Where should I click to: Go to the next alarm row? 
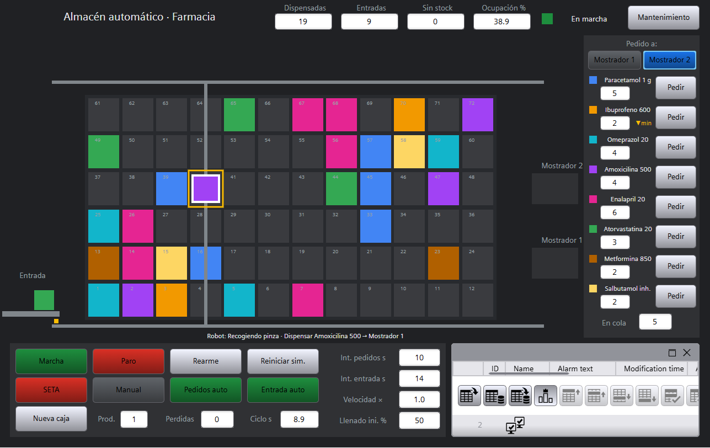(621, 395)
